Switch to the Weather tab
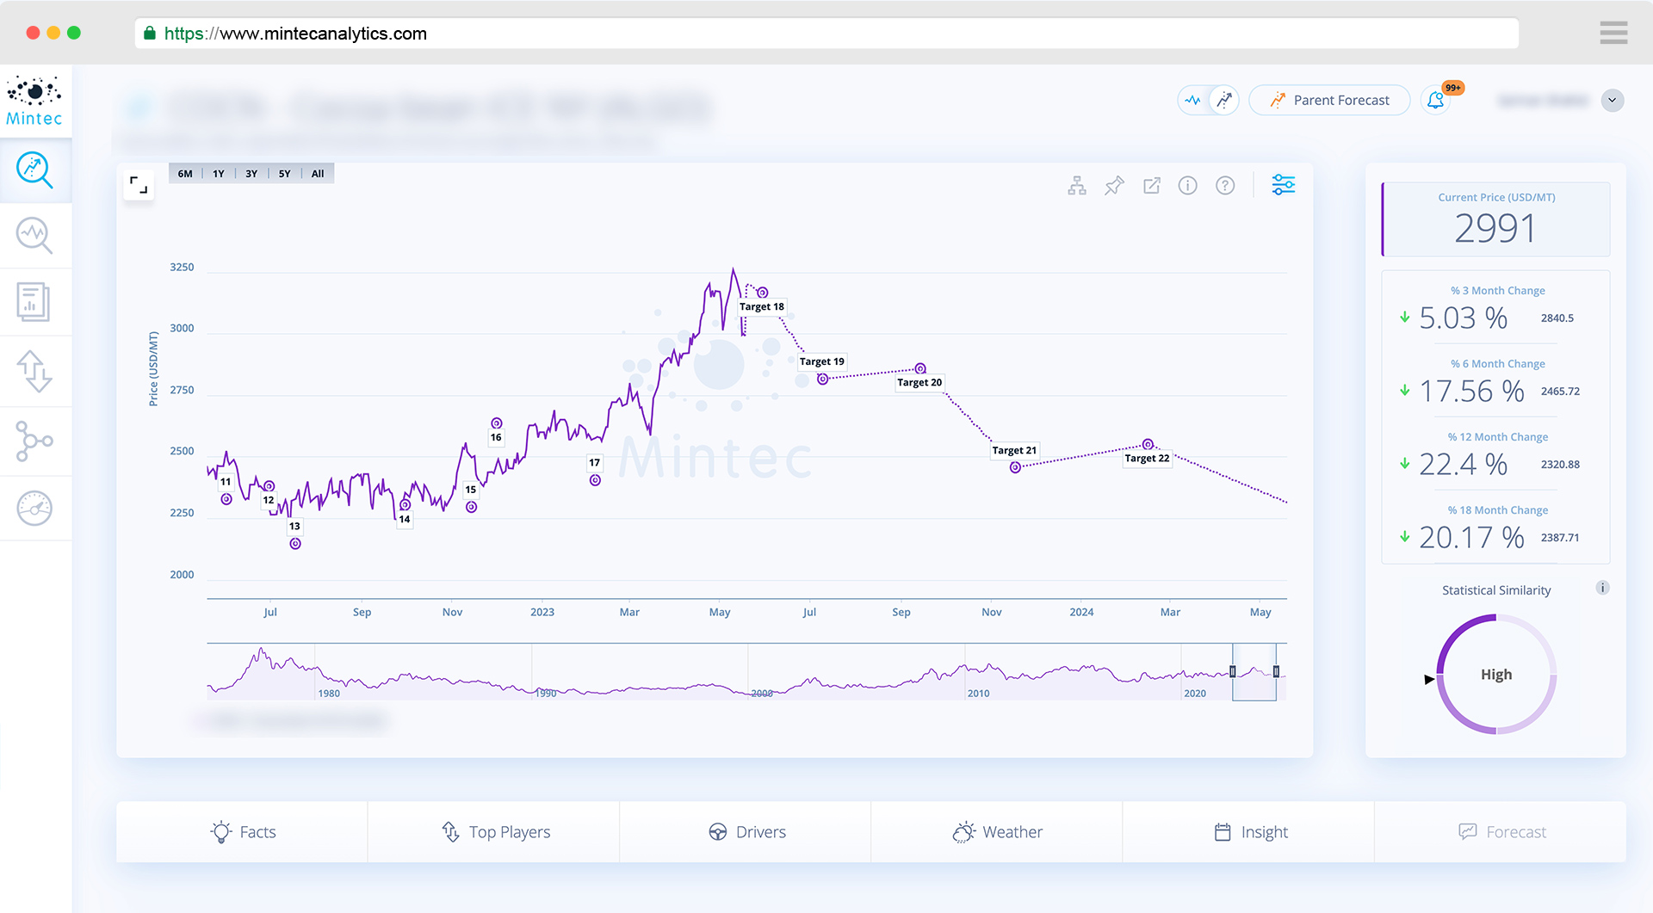1653x913 pixels. tap(996, 831)
